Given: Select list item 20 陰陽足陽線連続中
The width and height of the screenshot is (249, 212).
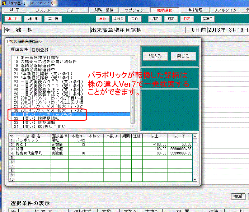Looking at the screenshot, I should 71,70.
